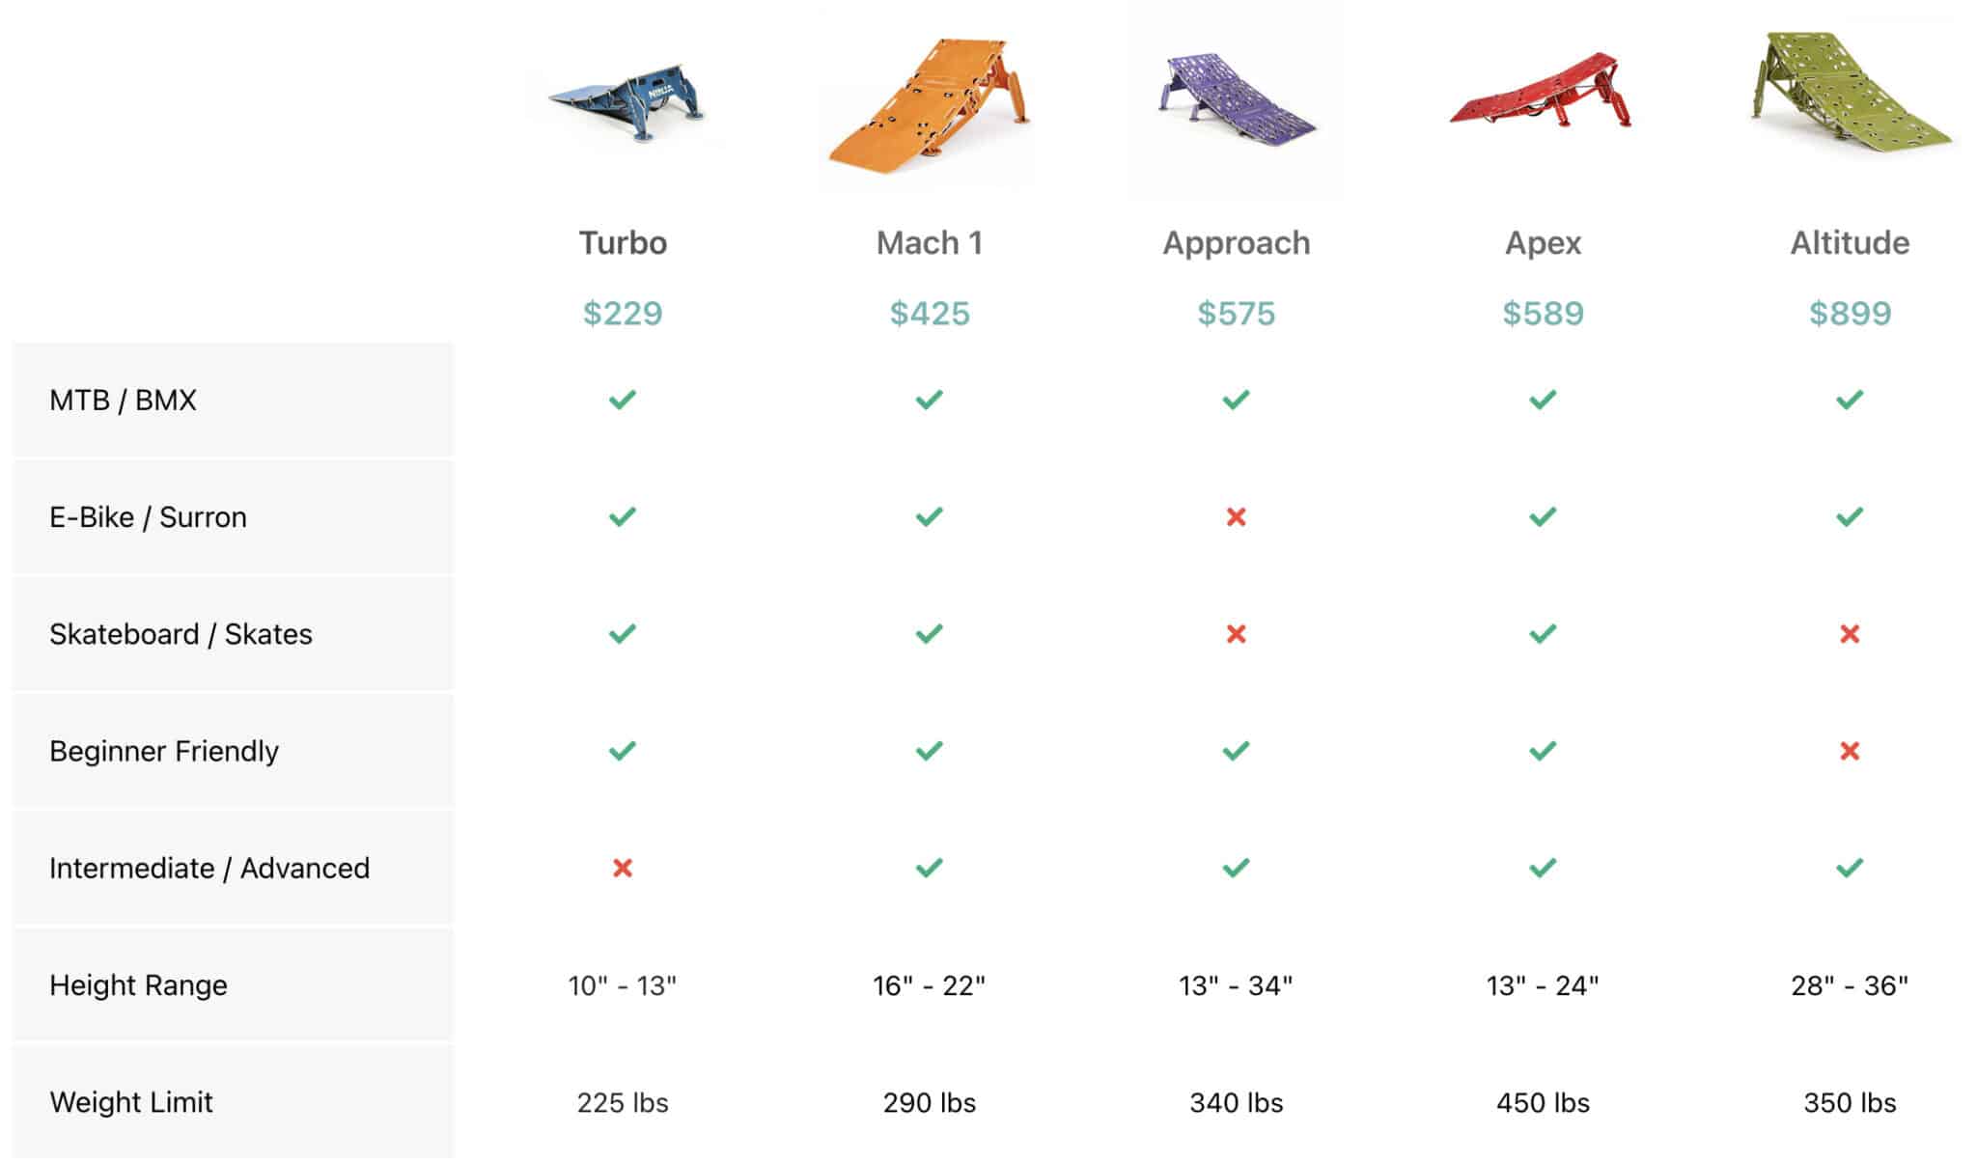1977x1163 pixels.
Task: Click Turbo's green check for MTB / BMX
Action: click(x=623, y=400)
